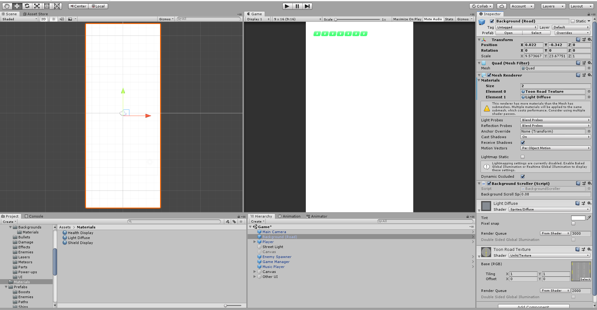The width and height of the screenshot is (597, 310).
Task: Click the Tint eyedropper icon
Action: tap(589, 218)
